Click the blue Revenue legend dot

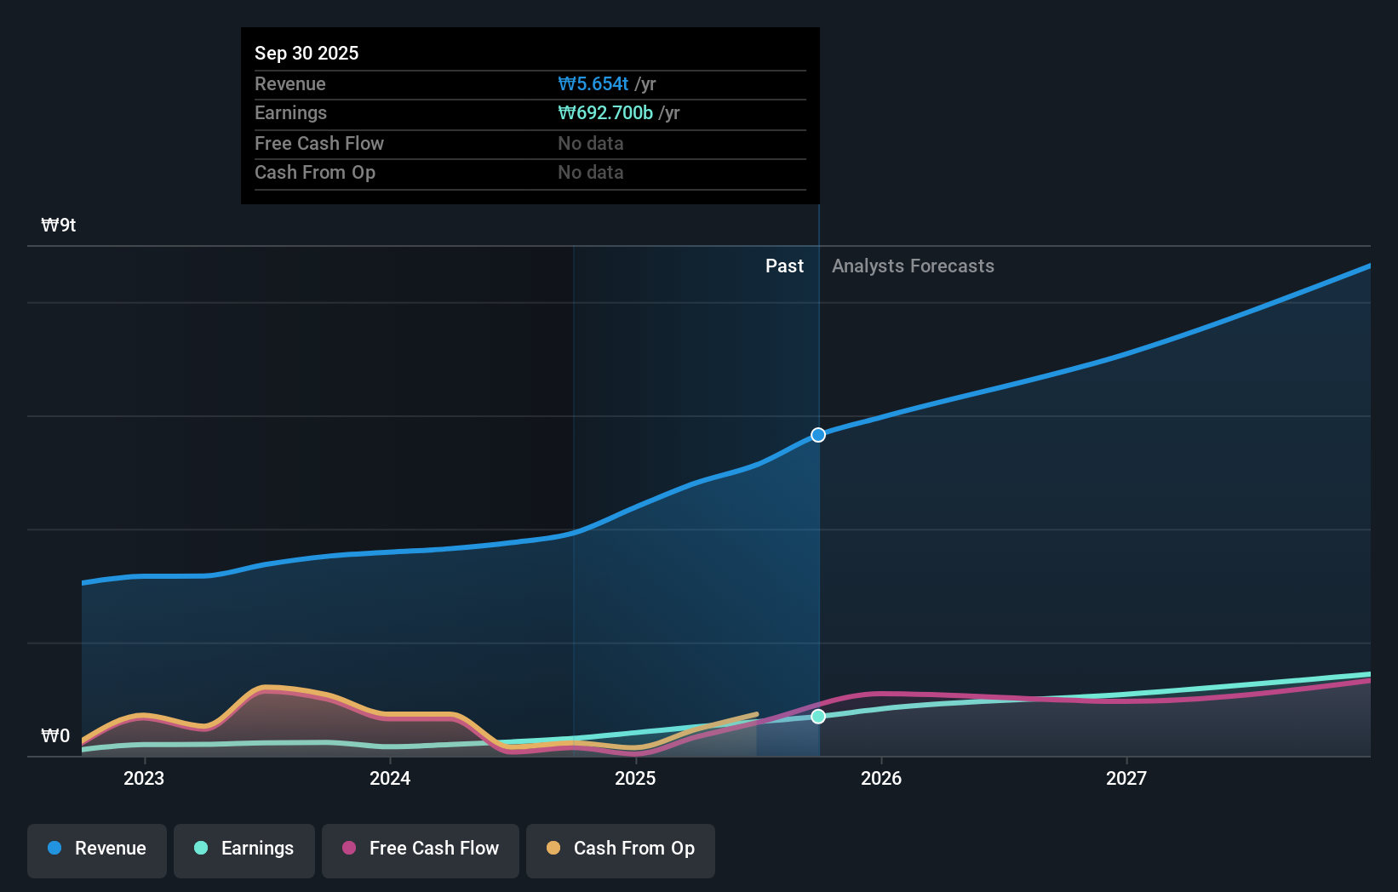coord(55,849)
